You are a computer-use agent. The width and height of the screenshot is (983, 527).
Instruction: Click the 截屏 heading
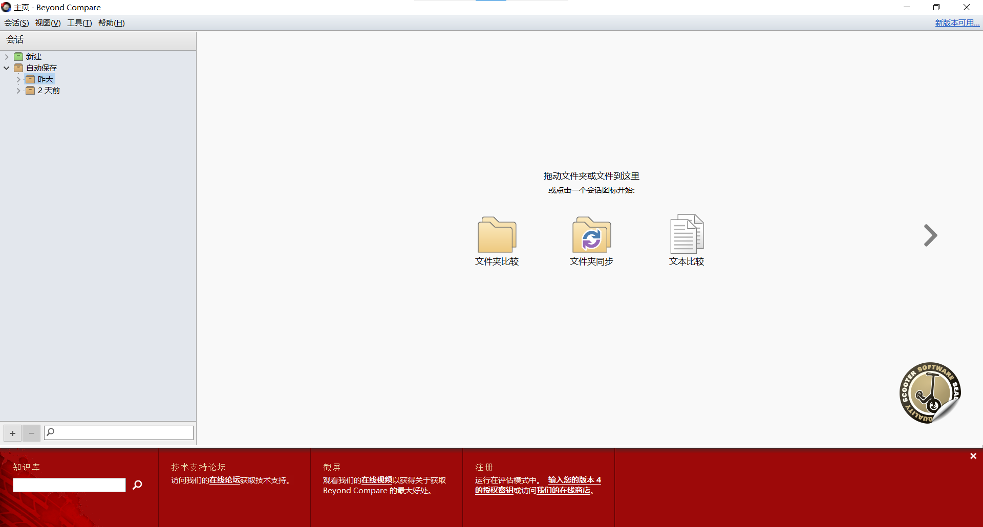(332, 467)
